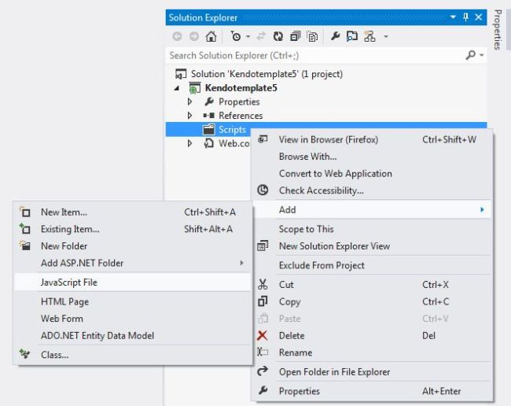This screenshot has height=406, width=511.
Task: Expand Add ASP.NET Folder submenu
Action: tap(133, 263)
